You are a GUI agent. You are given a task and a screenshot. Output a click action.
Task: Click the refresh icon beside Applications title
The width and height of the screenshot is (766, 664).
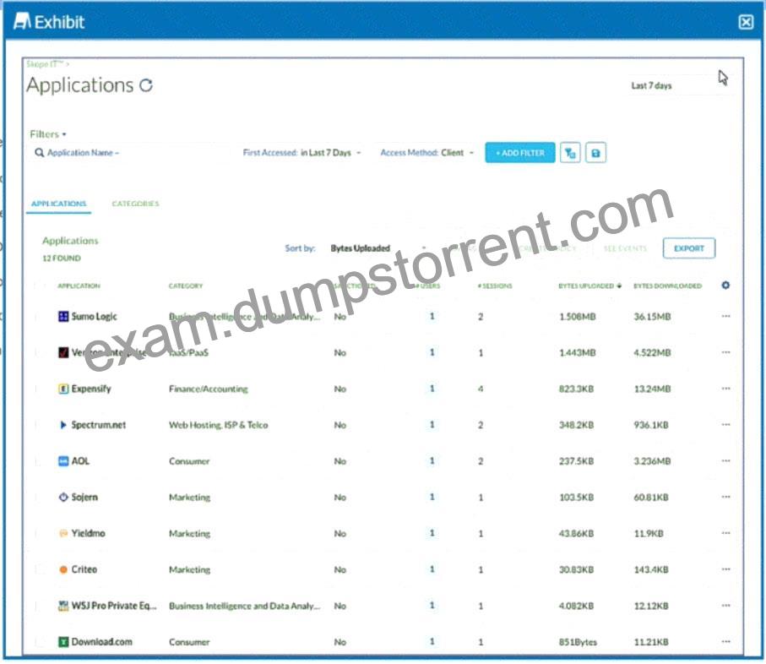(146, 85)
